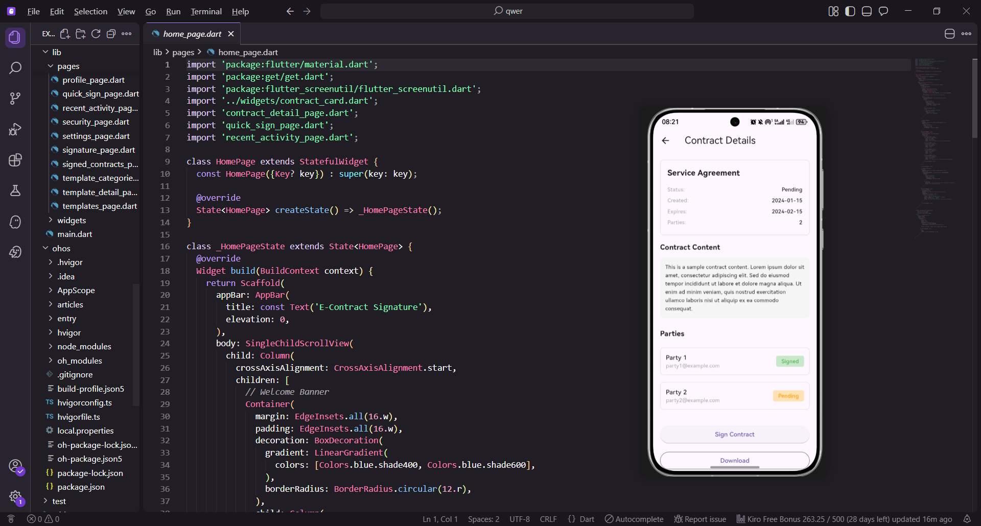Open explorer more actions menu
The height and width of the screenshot is (526, 981).
(x=127, y=34)
